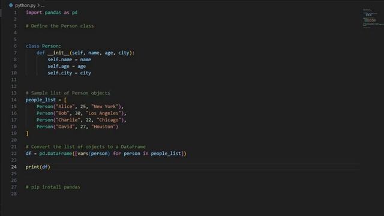Click 'import pandas as pd' on line 1

coord(52,13)
